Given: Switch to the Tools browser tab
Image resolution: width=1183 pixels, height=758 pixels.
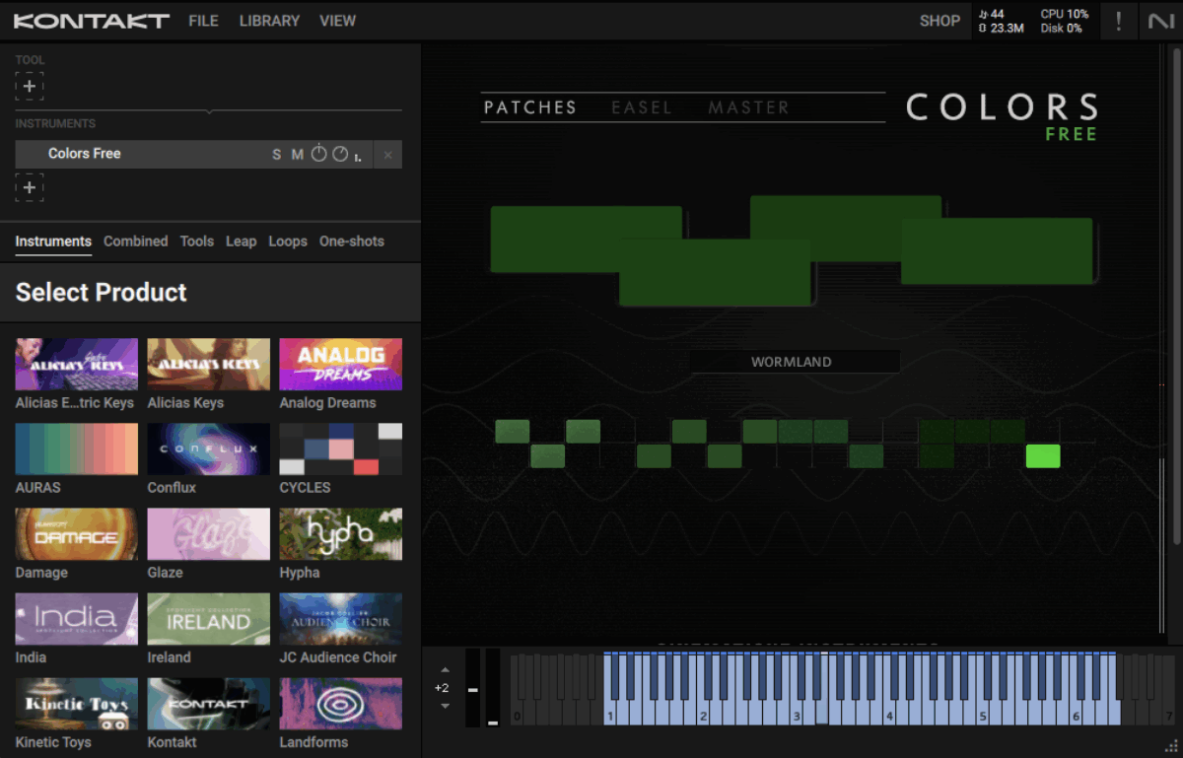Looking at the screenshot, I should [196, 241].
